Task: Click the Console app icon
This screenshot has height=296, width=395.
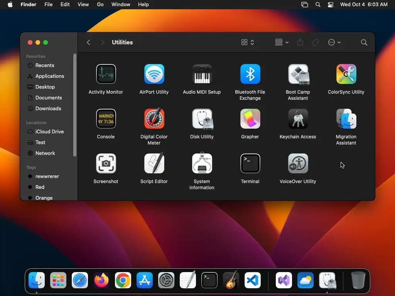Action: point(106,119)
